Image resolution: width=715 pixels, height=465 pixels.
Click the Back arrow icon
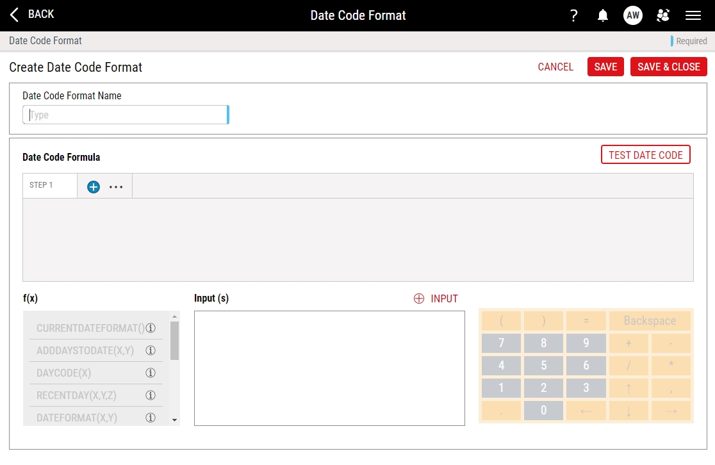pos(13,14)
